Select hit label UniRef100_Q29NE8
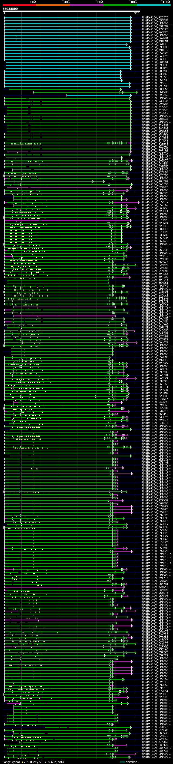 [155, 187]
